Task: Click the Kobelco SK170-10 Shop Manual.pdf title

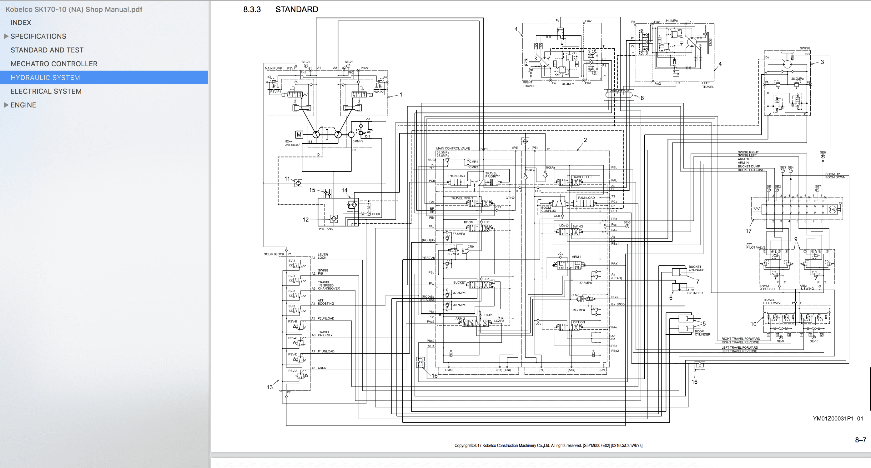Action: pos(74,9)
